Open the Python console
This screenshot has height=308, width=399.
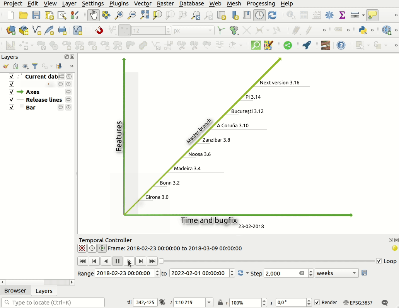(x=363, y=30)
